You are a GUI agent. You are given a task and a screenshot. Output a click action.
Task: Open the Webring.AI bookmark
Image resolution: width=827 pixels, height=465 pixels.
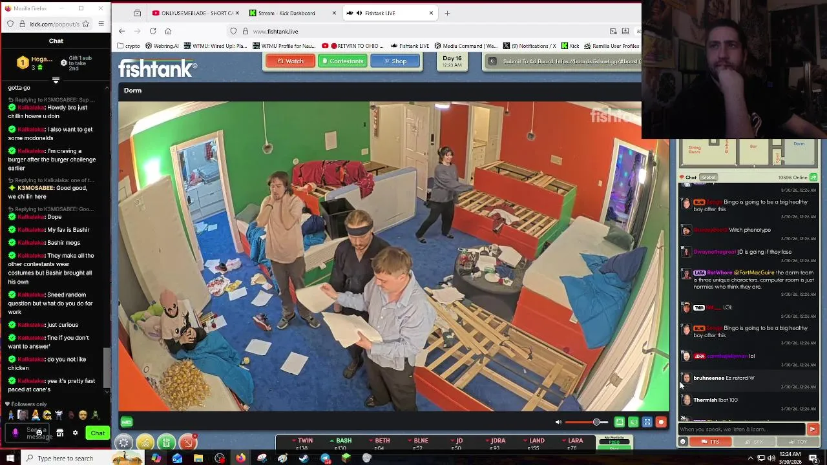tap(162, 46)
